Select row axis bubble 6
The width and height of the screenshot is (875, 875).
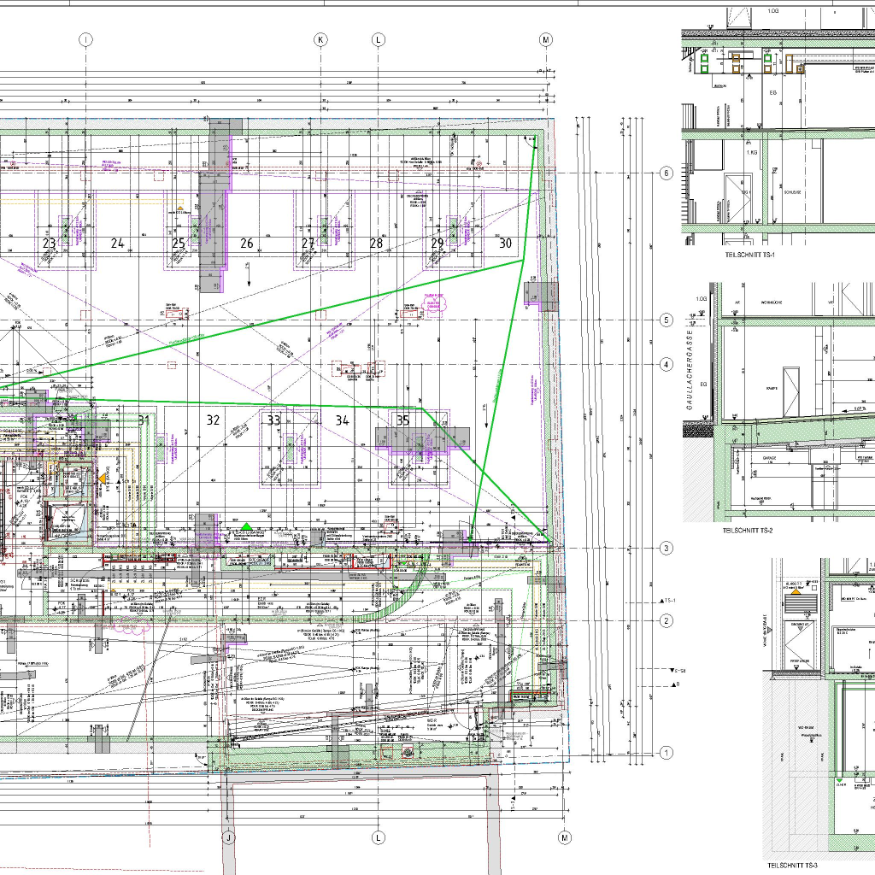click(x=667, y=173)
